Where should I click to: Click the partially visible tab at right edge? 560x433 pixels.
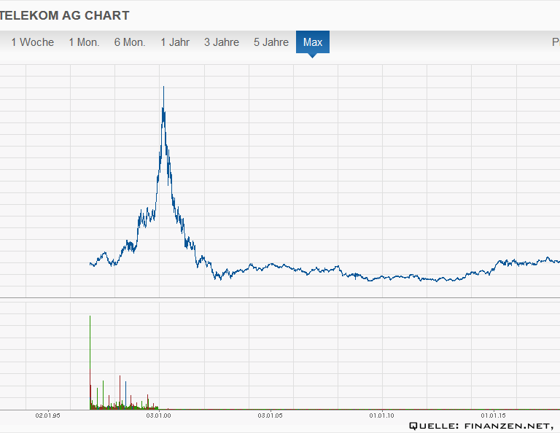tap(555, 42)
